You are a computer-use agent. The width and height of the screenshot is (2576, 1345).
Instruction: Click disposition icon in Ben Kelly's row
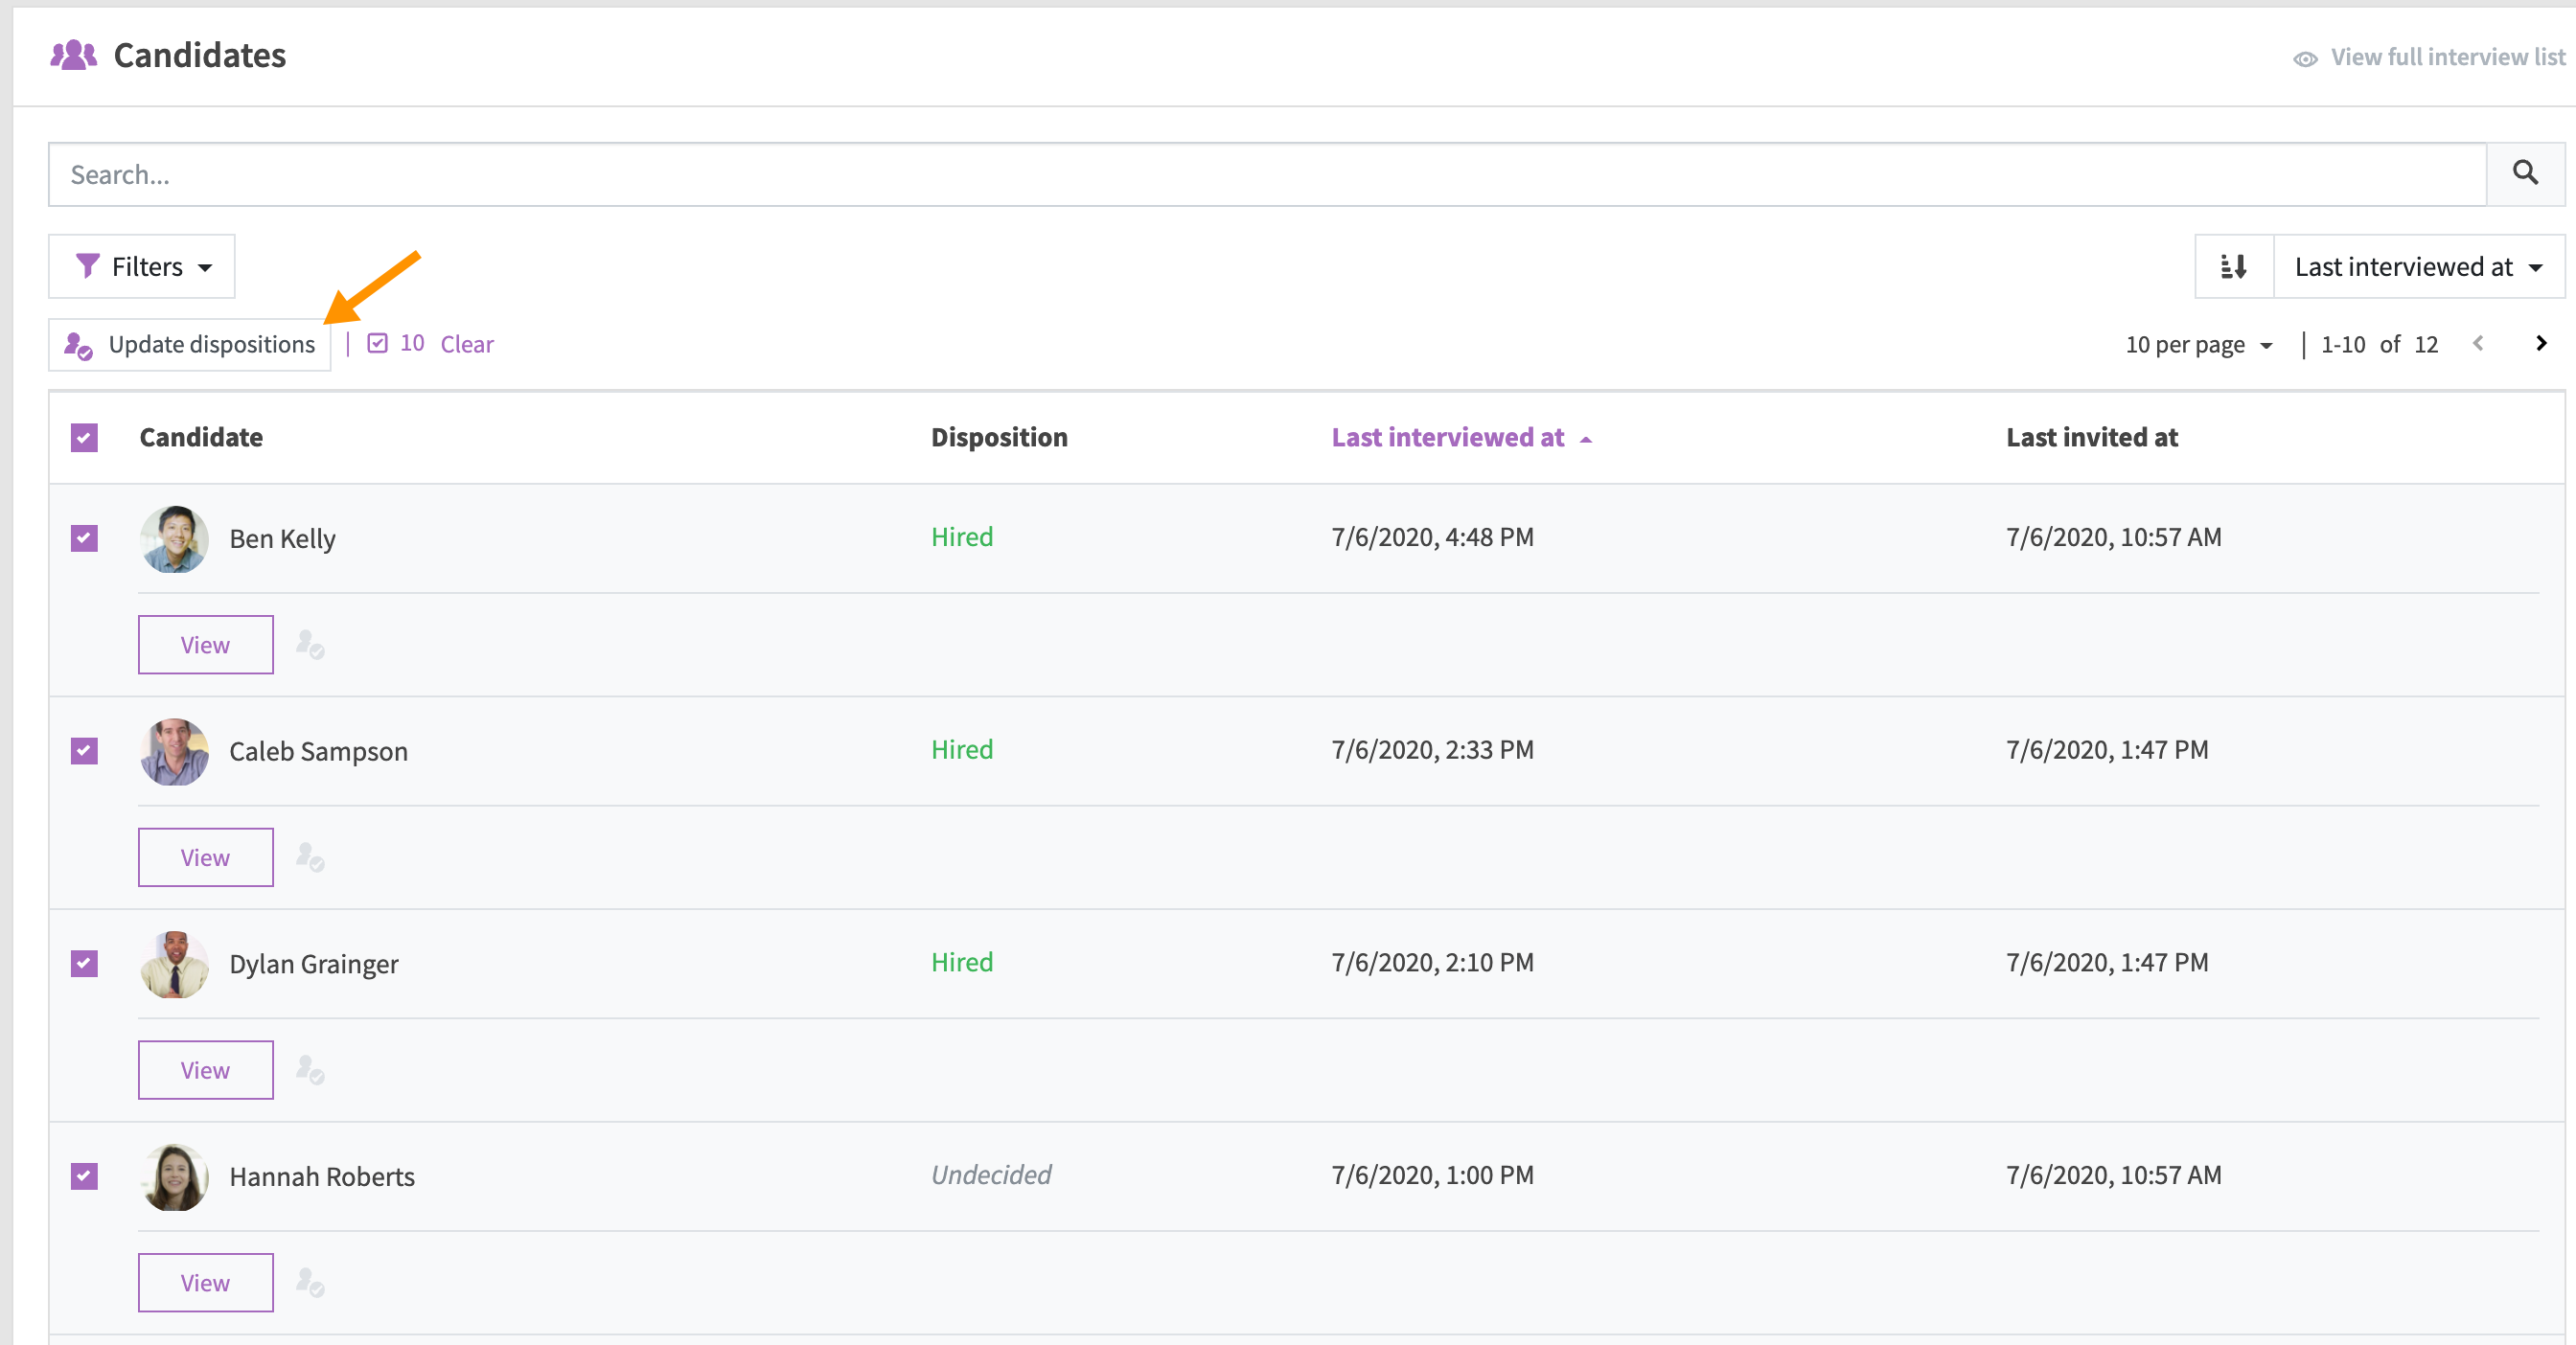click(x=310, y=645)
